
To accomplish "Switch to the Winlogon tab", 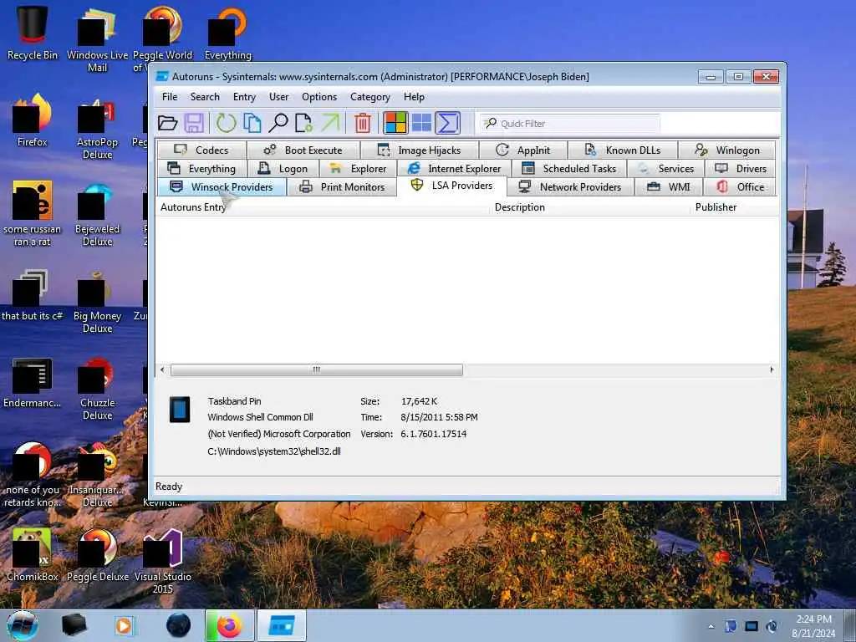I will (x=726, y=150).
